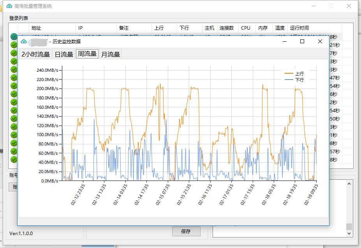This screenshot has width=361, height=248.
Task: Click cloud icon in 历史监控数据 title bar
Action: click(24, 42)
